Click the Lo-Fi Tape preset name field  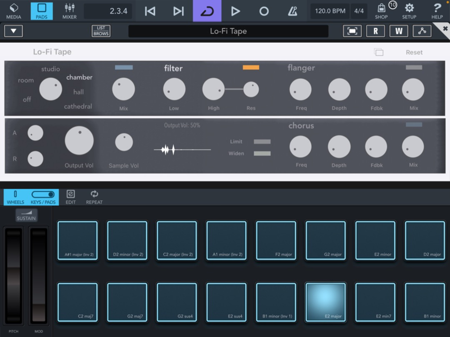click(228, 31)
